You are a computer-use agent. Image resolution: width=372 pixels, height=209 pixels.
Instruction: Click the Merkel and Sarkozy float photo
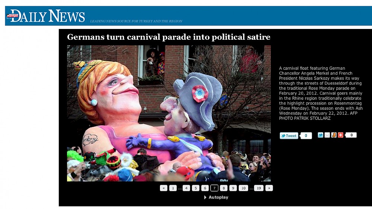pyautogui.click(x=169, y=113)
